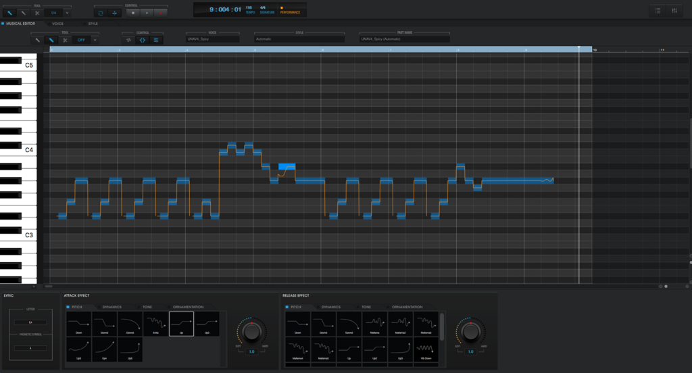Choose the selected Up attack preset
Screen dimensions: 692x373
[x=181, y=324]
